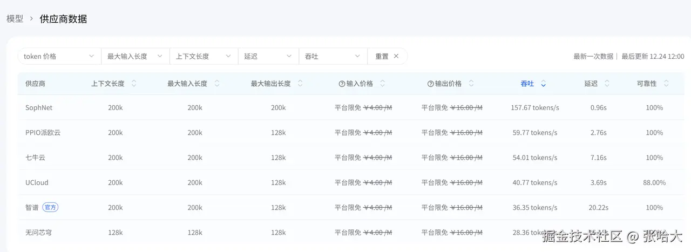Go back to 模型 breadcrumb link
691x252 pixels.
point(15,19)
